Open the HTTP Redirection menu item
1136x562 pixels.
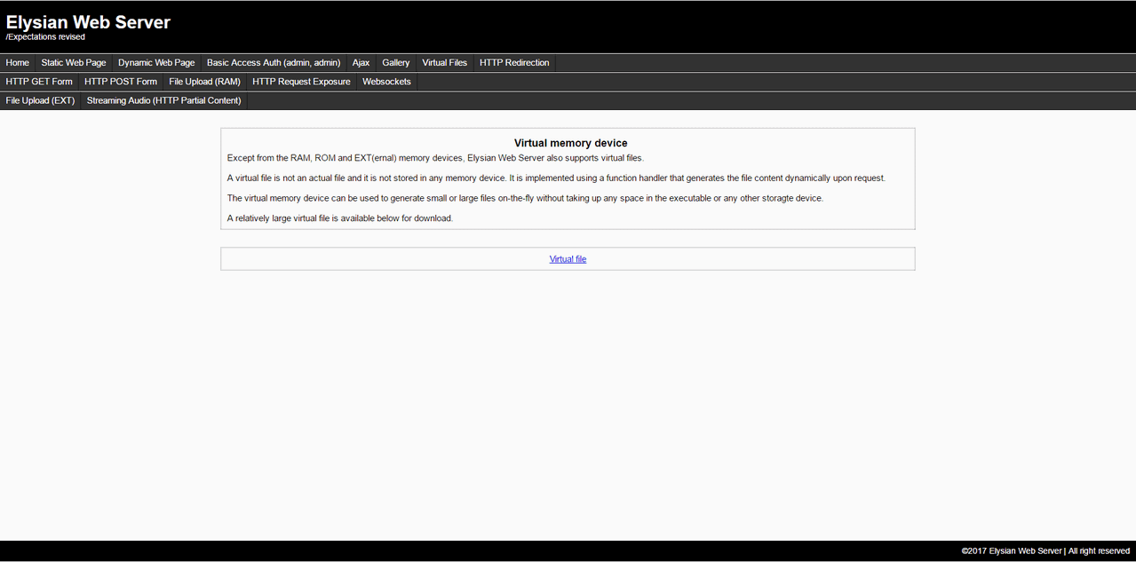[514, 63]
